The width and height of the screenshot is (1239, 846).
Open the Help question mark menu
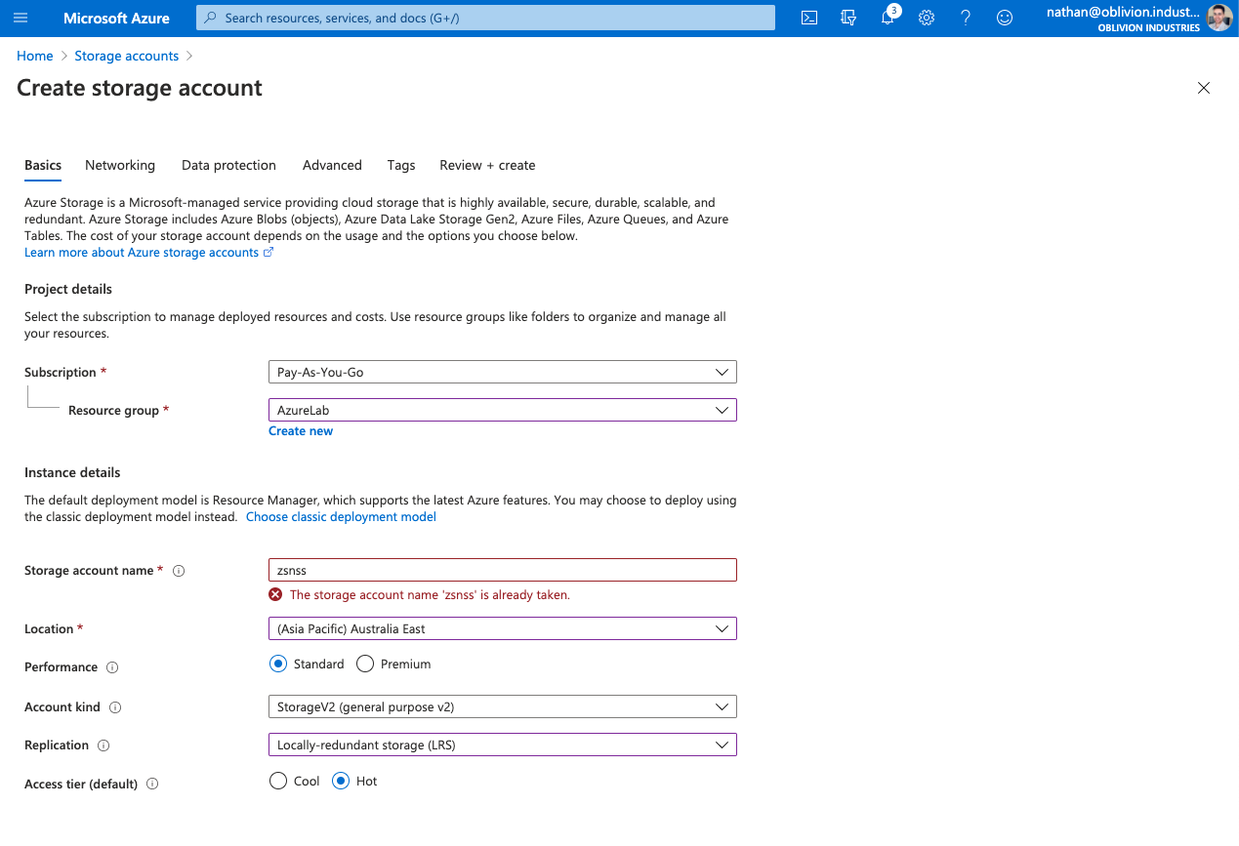click(x=966, y=18)
